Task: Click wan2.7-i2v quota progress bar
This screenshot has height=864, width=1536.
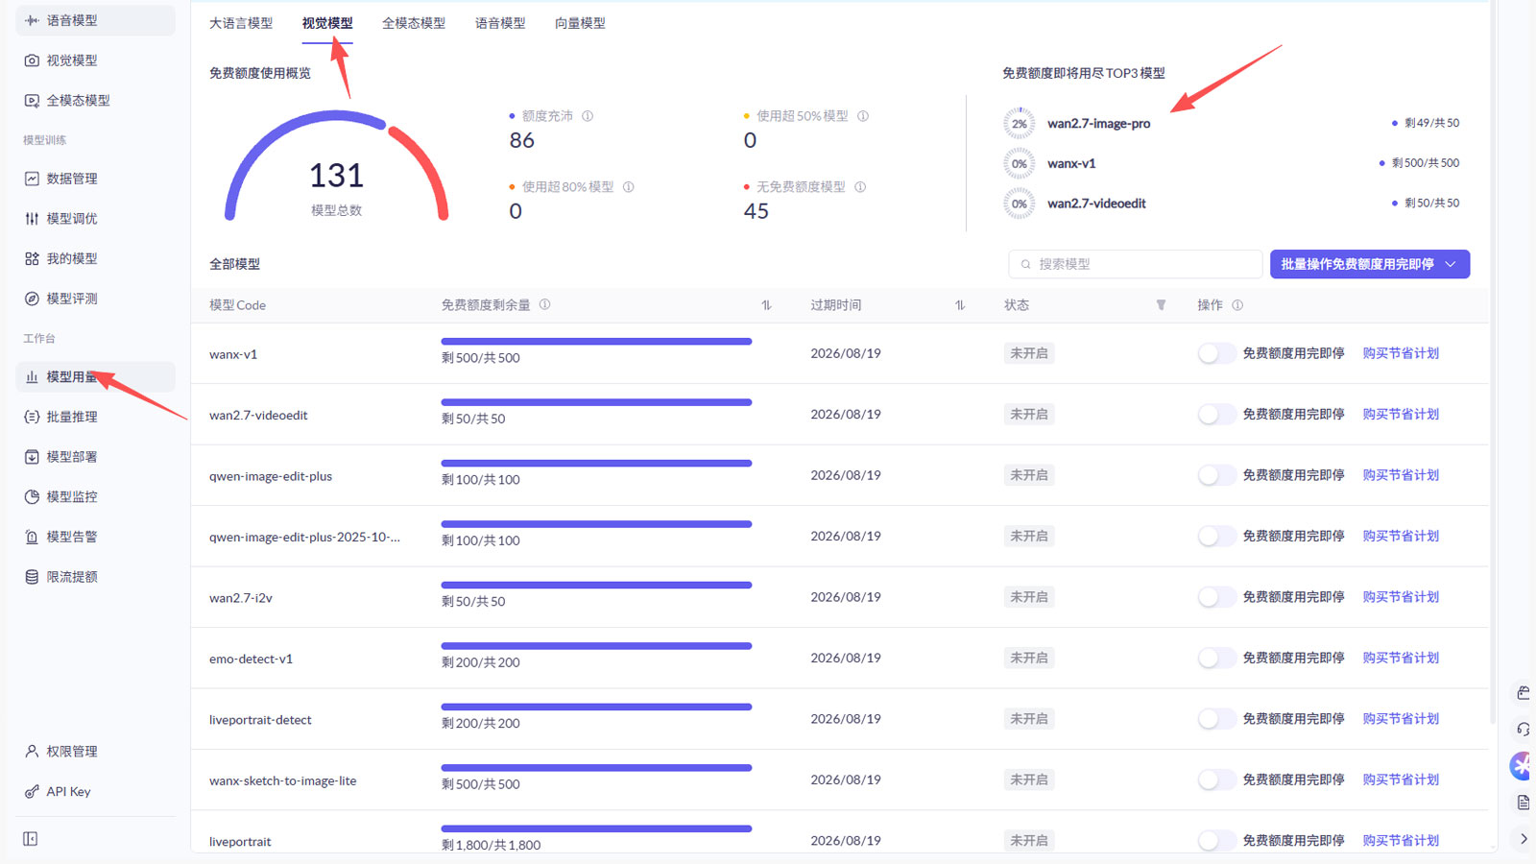Action: [x=596, y=585]
